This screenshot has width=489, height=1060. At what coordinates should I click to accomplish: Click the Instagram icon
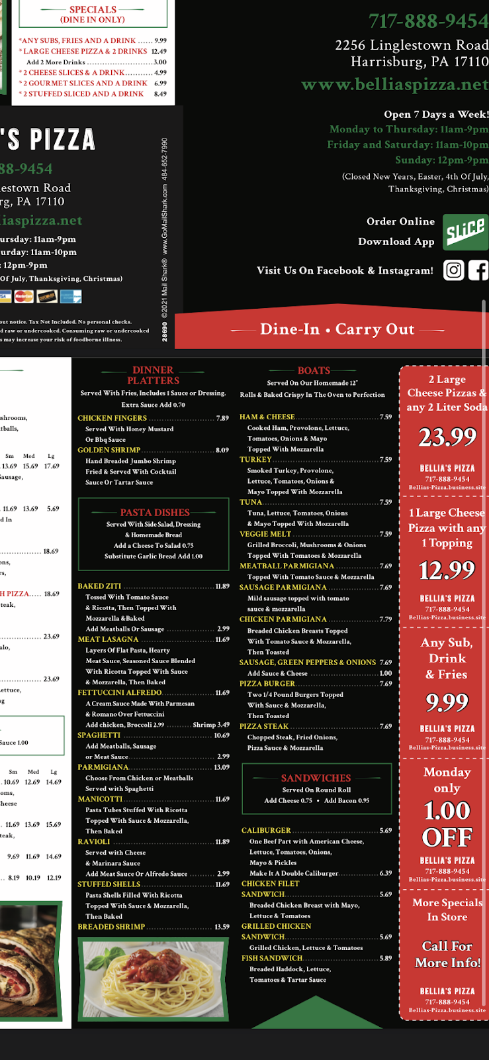[453, 270]
